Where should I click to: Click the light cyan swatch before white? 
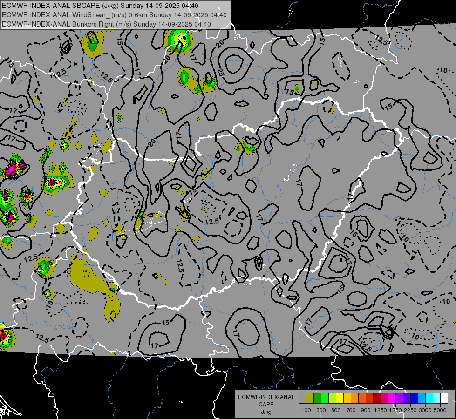tap(437, 399)
